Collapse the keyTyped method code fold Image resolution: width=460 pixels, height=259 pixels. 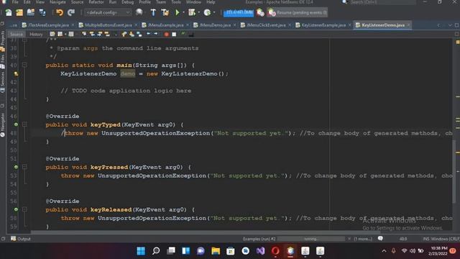point(24,124)
